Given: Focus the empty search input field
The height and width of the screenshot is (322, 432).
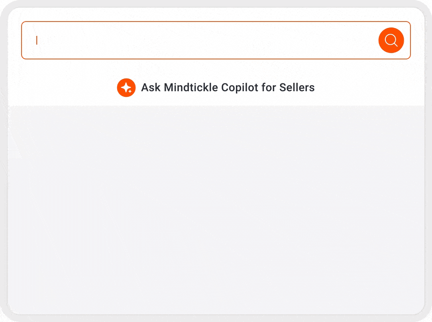Looking at the screenshot, I should (199, 40).
